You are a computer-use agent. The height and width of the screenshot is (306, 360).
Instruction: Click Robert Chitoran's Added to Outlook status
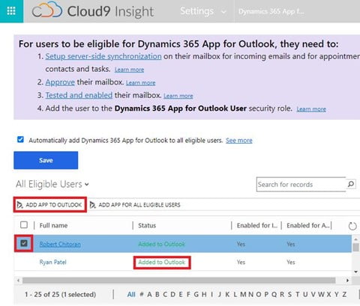pyautogui.click(x=162, y=244)
